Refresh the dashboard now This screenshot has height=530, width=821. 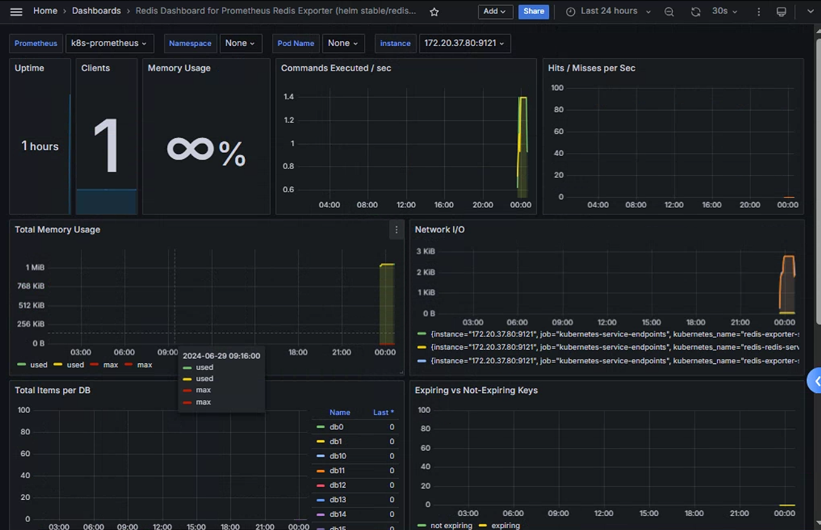pos(695,12)
